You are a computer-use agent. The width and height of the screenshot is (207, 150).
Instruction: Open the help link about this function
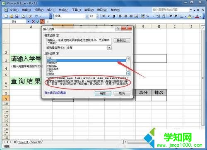55,93
